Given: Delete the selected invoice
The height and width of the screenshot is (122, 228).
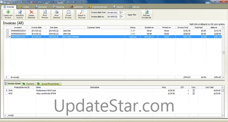Looking at the screenshot, I should point(31,15).
